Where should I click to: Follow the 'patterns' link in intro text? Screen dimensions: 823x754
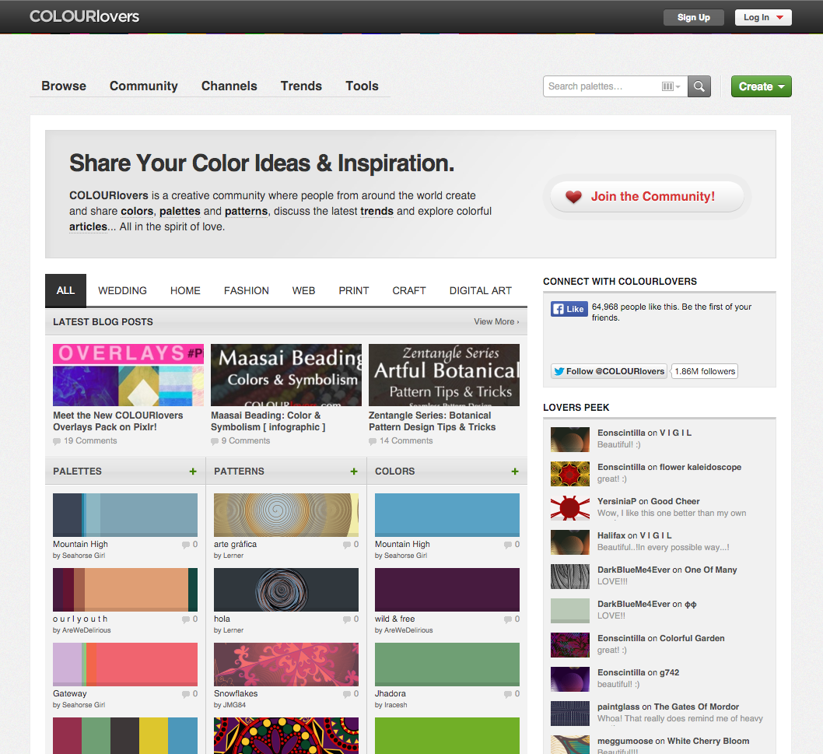246,211
